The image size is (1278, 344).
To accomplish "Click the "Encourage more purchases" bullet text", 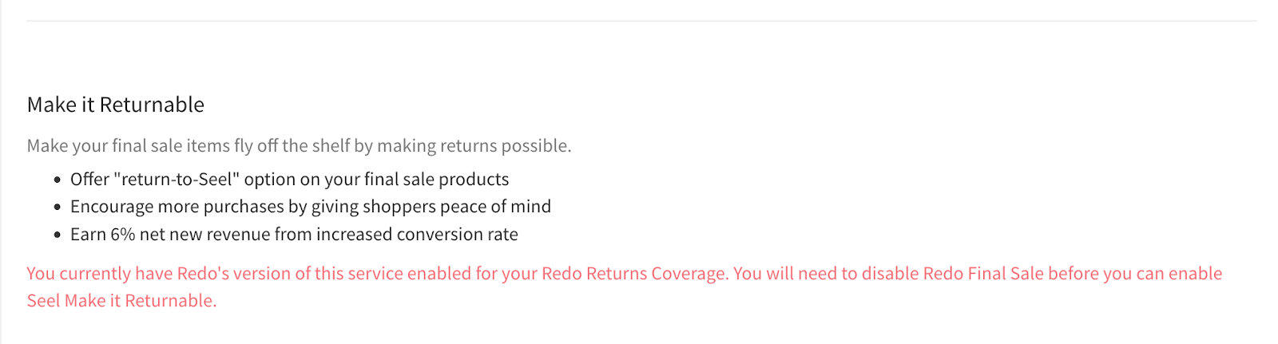I will pyautogui.click(x=310, y=207).
